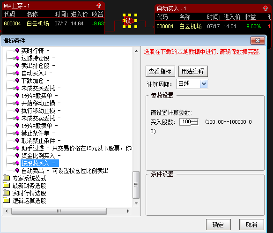
Task: Open the 计算周期 日线 dropdown
Action: click(x=204, y=84)
